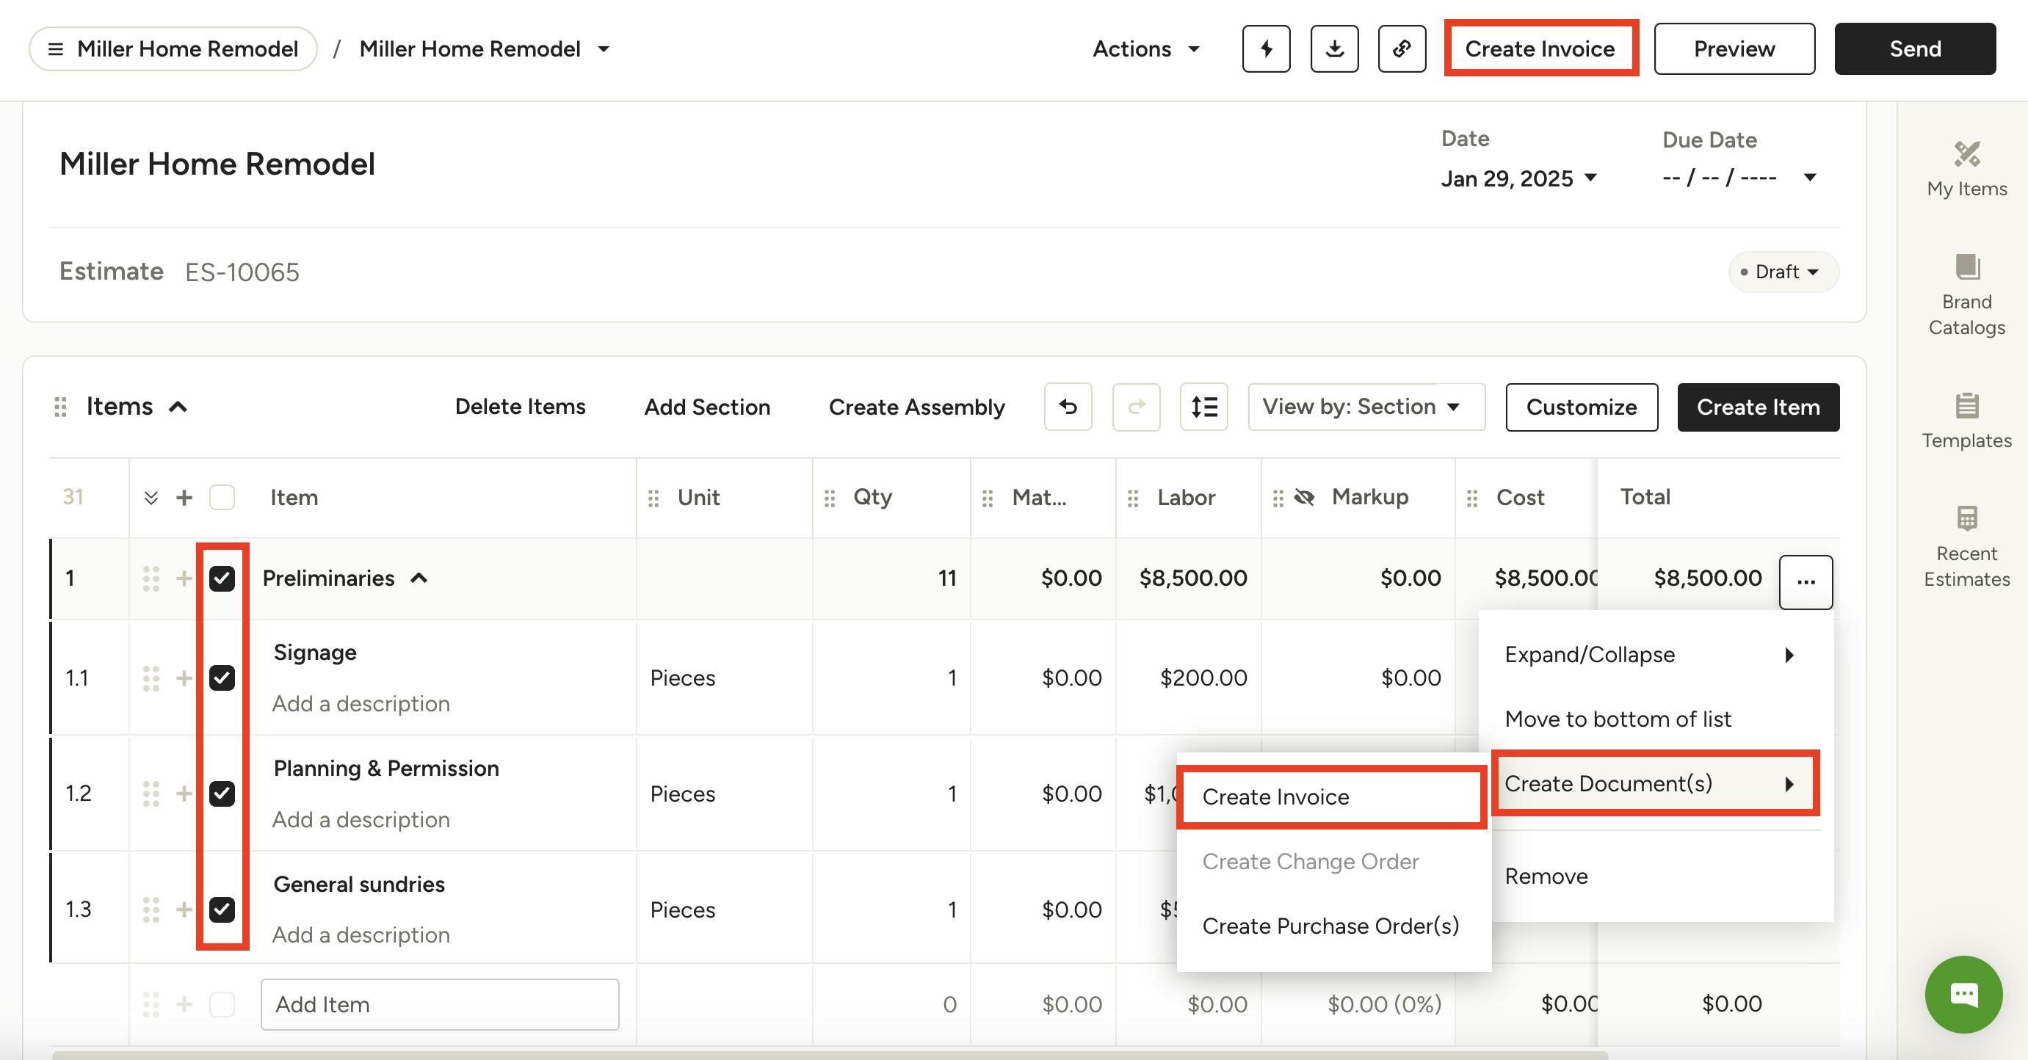The height and width of the screenshot is (1060, 2028).
Task: Click the lightning bolt quick actions icon
Action: 1266,48
